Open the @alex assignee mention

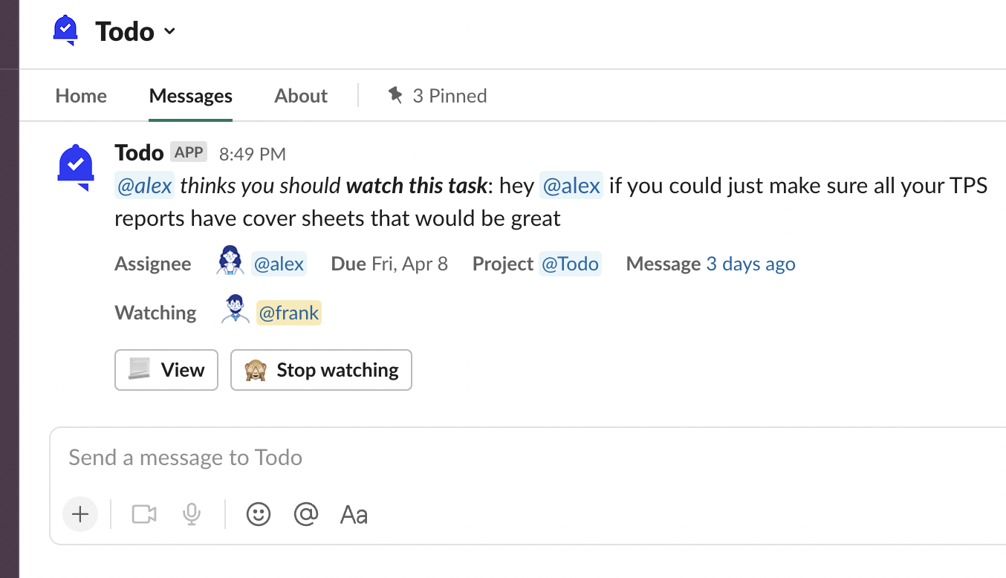279,264
